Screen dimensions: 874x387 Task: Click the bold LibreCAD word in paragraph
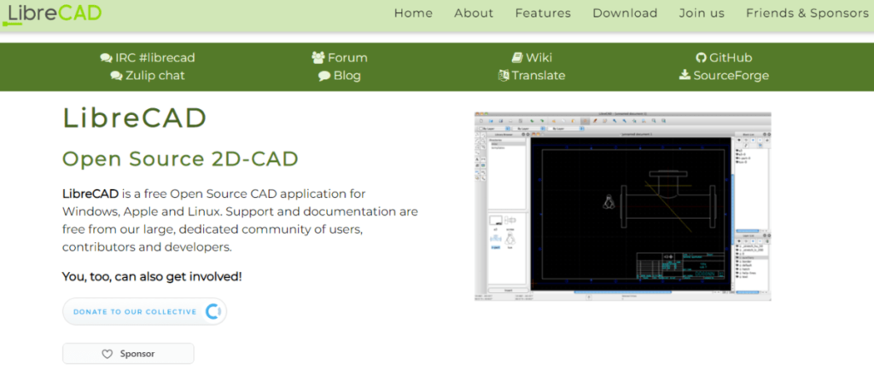[90, 193]
